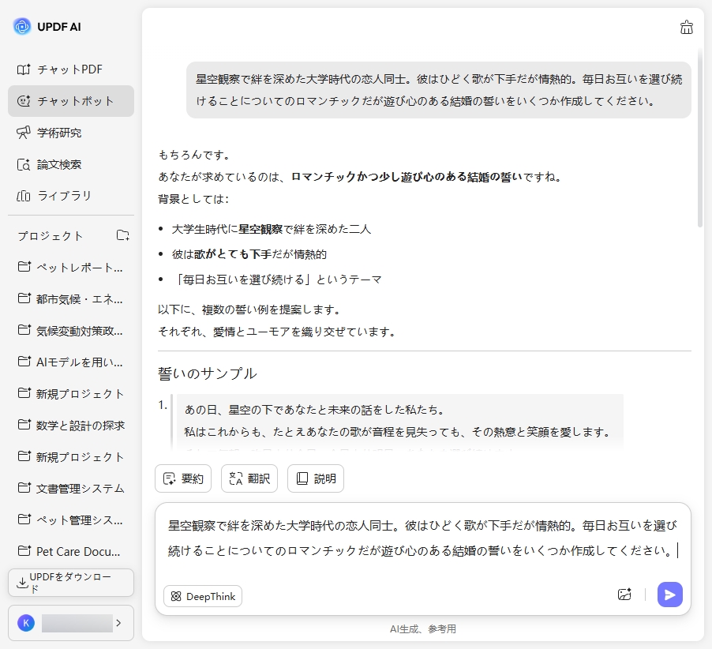Create a new project folder
712x649 pixels.
pos(122,235)
